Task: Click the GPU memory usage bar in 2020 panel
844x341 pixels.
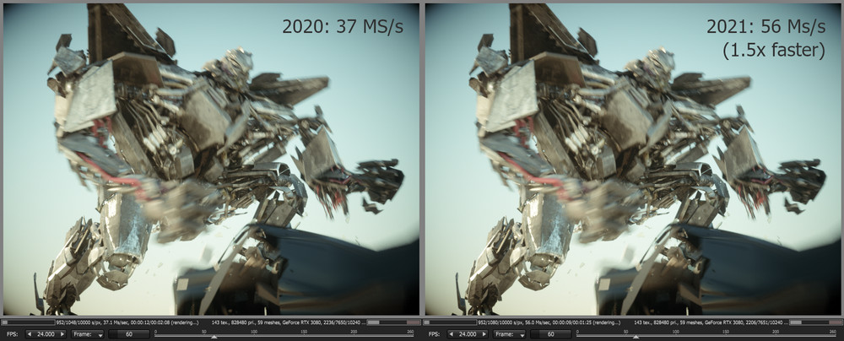Action: coord(393,322)
